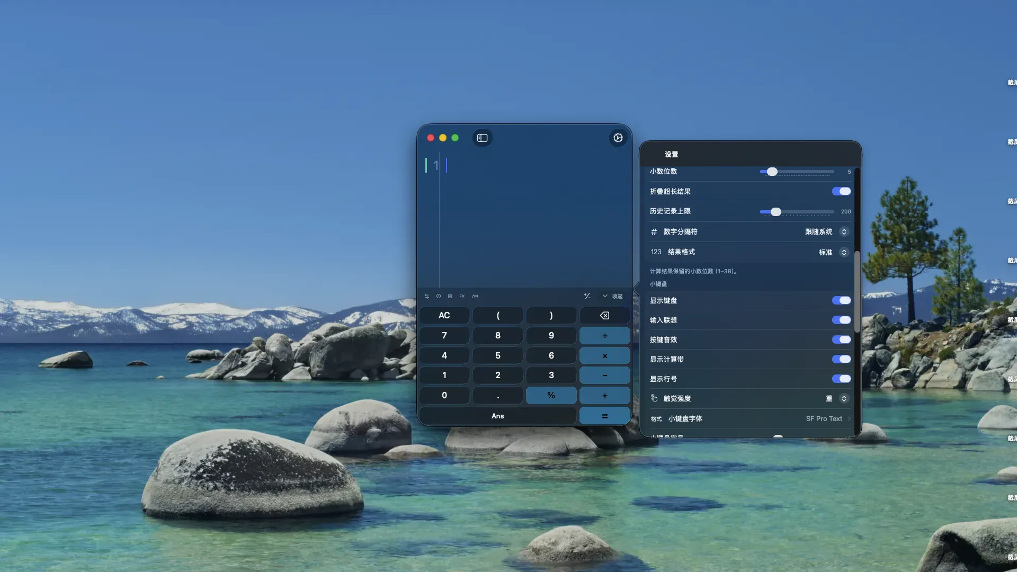1017x572 pixels.
Task: Click the multiply operator key
Action: click(x=604, y=356)
